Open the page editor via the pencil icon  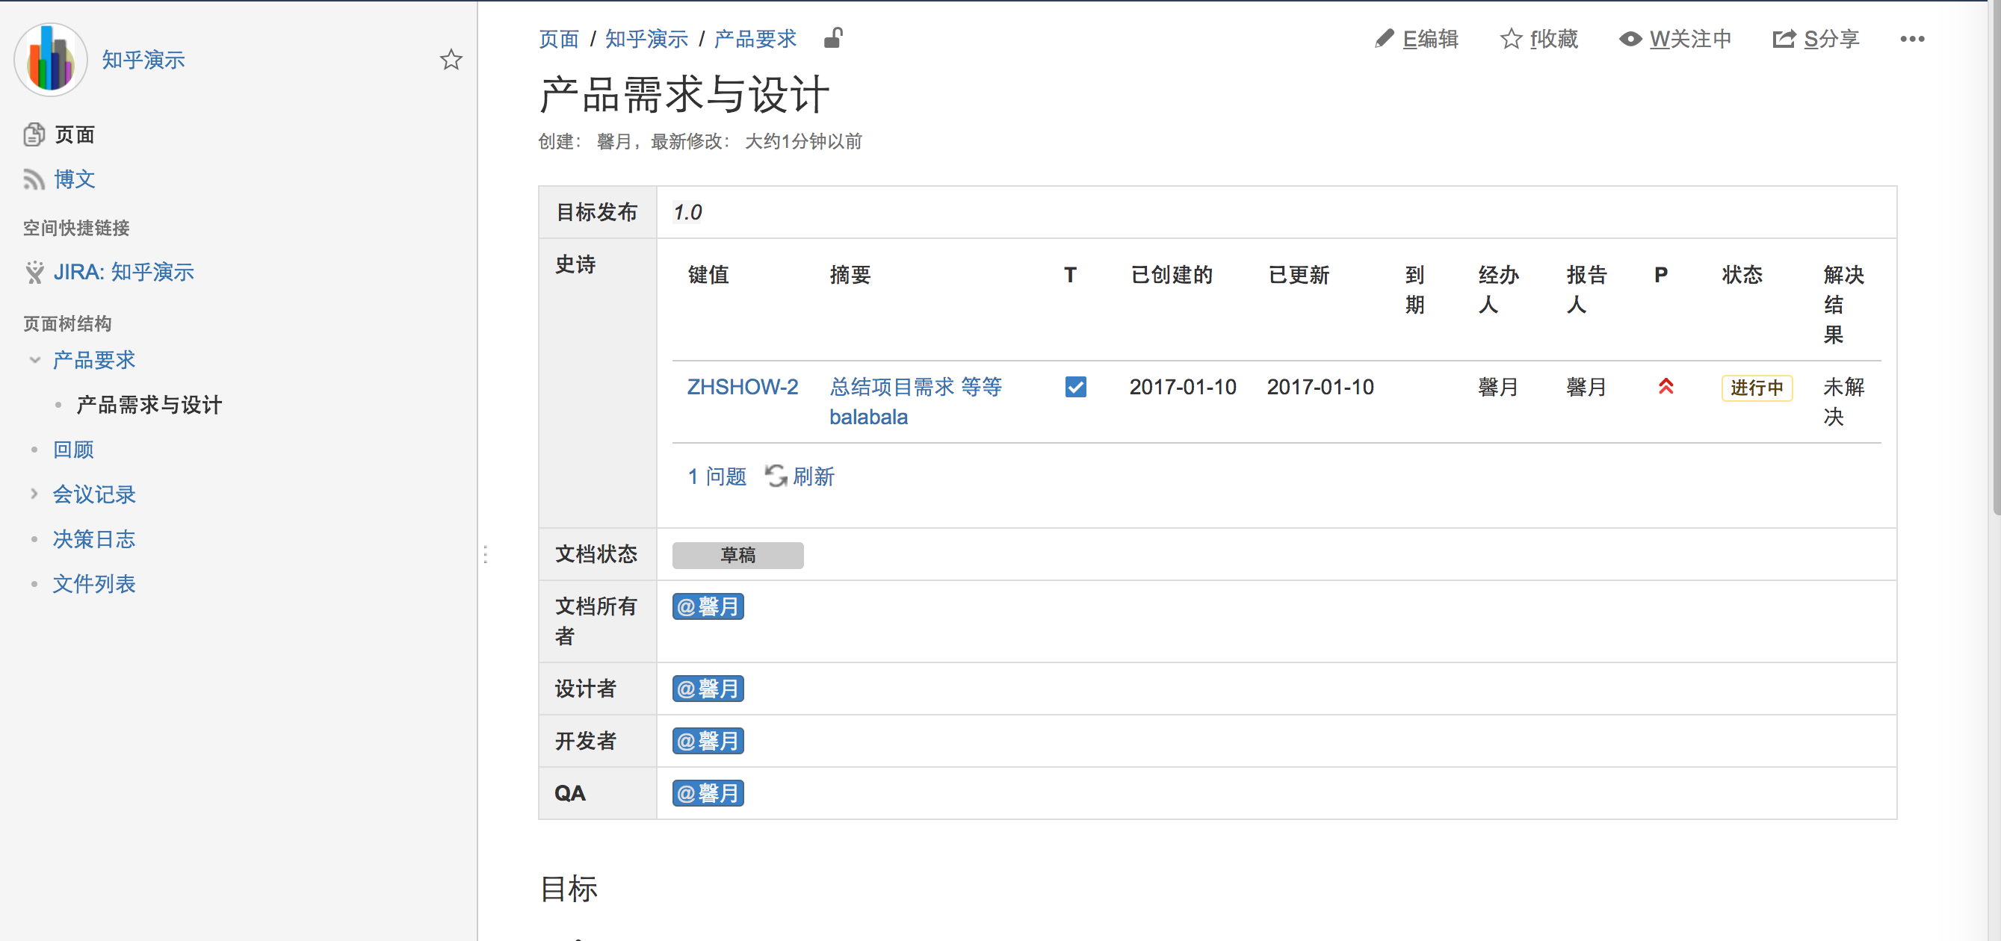coord(1385,38)
